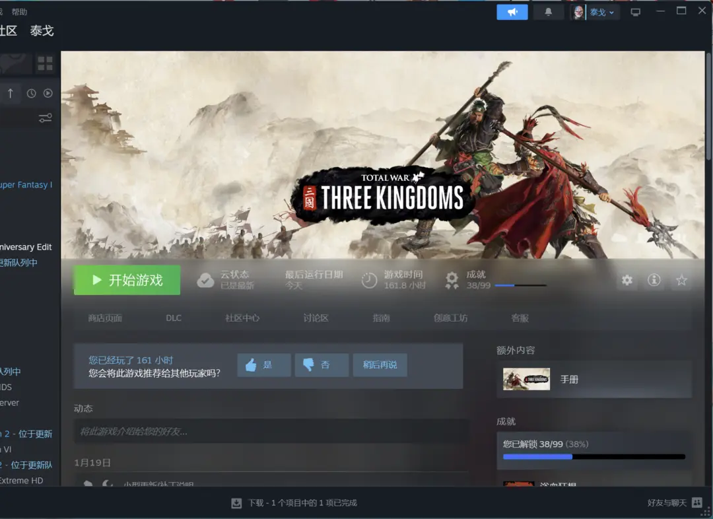Toggle the favorite star for this game

tap(681, 280)
